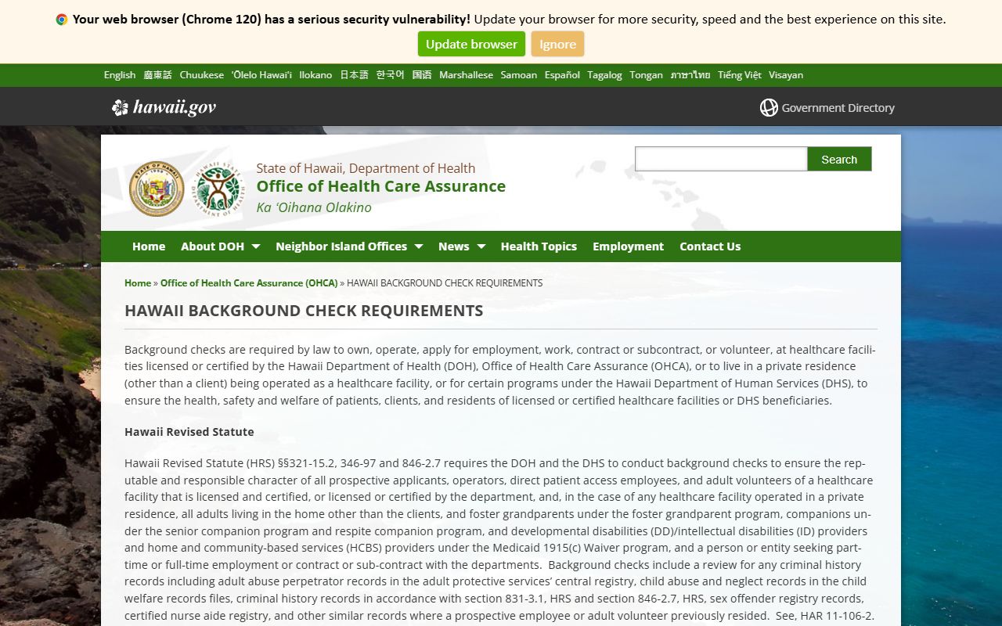1002x626 pixels.
Task: Expand the News dropdown arrow
Action: coord(481,246)
